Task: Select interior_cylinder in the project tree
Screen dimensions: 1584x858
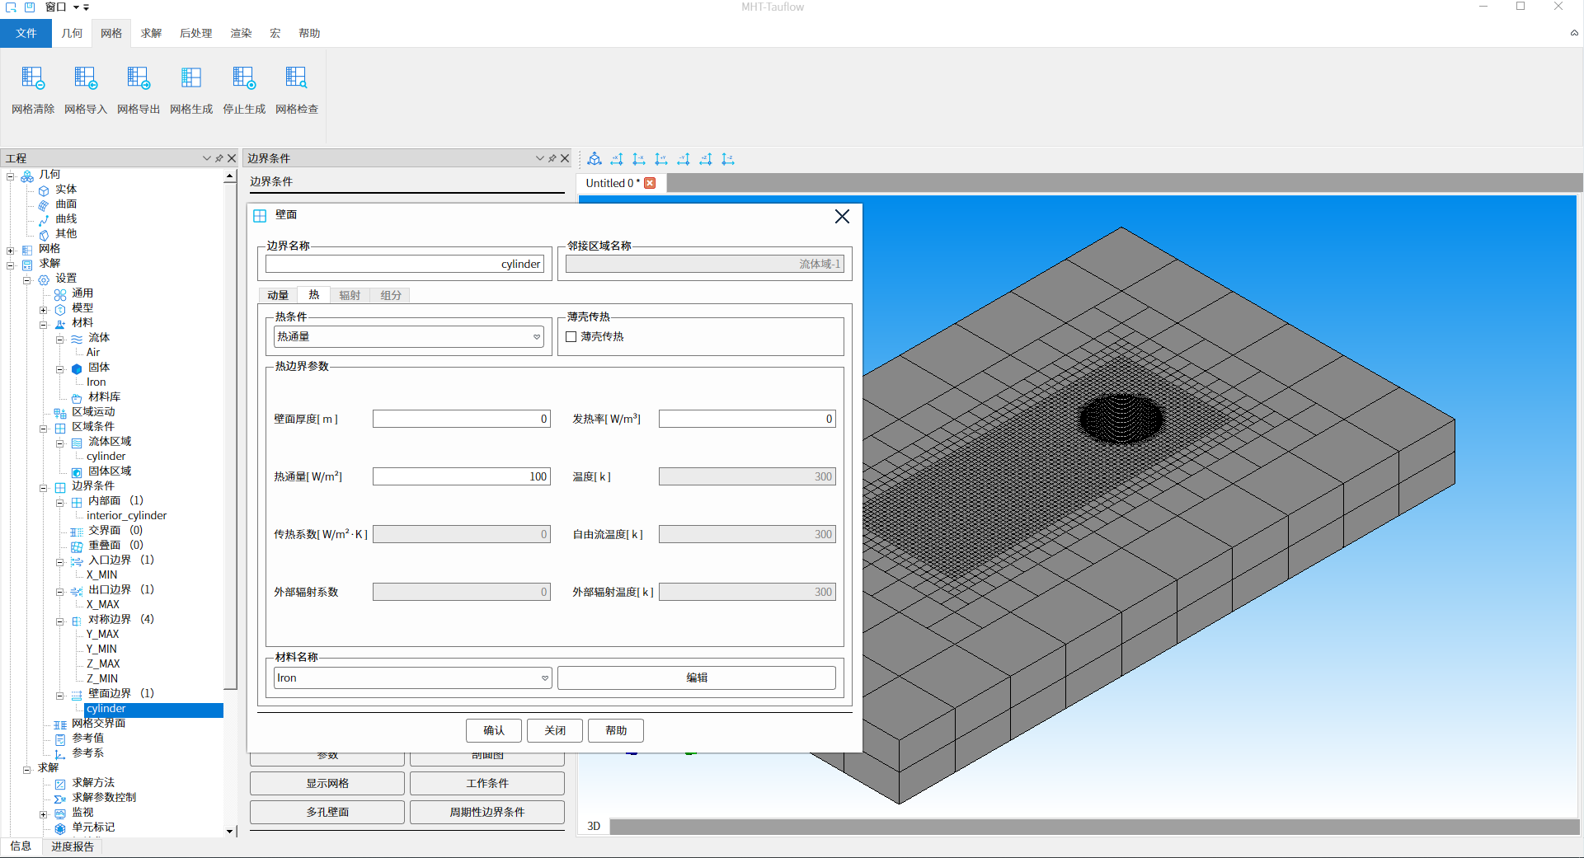Action: click(126, 516)
